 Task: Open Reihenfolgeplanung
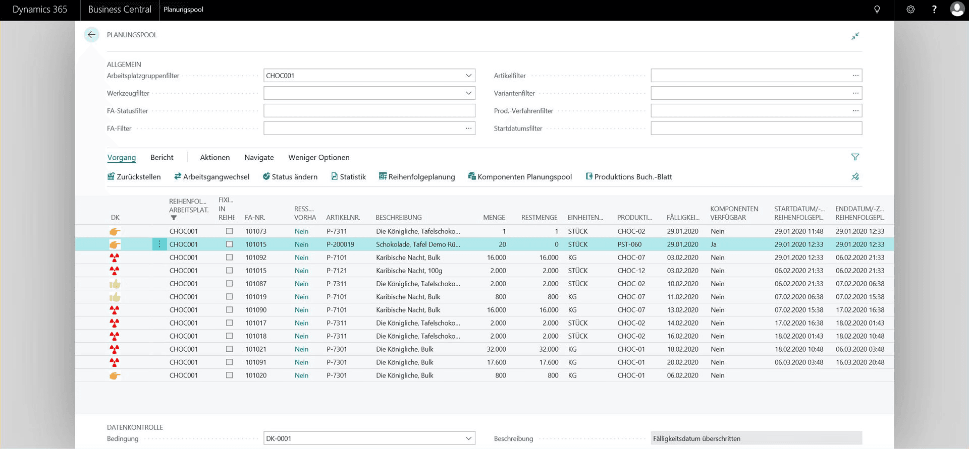417,177
